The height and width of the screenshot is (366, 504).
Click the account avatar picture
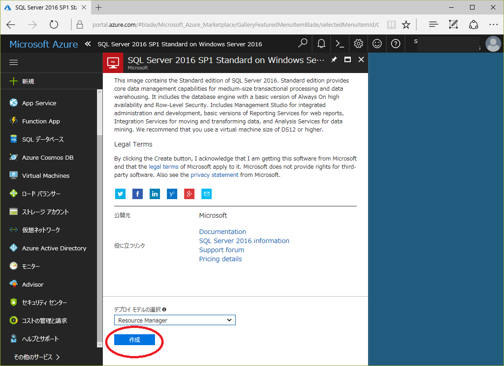click(x=493, y=44)
